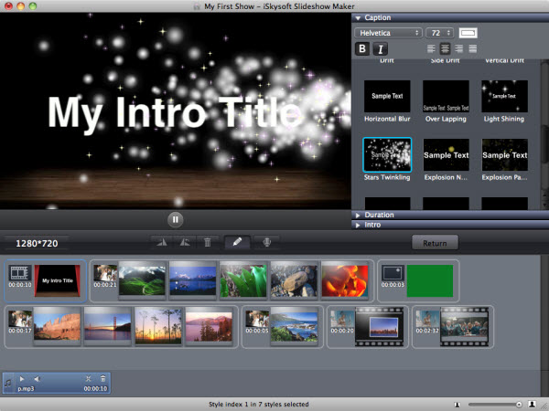Click the trash delete icon in toolbar

pyautogui.click(x=208, y=242)
